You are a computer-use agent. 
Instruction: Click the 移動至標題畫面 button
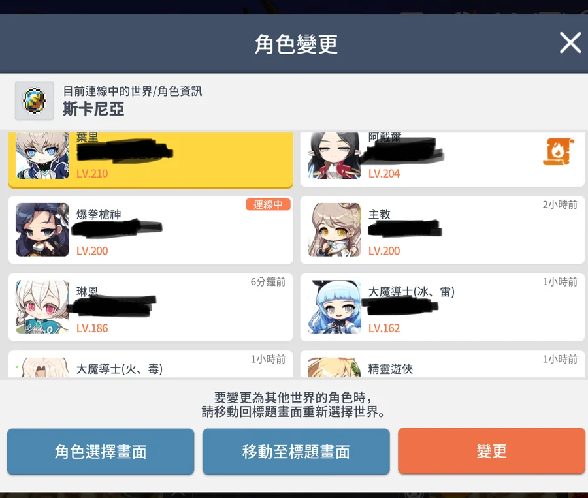[x=296, y=451]
